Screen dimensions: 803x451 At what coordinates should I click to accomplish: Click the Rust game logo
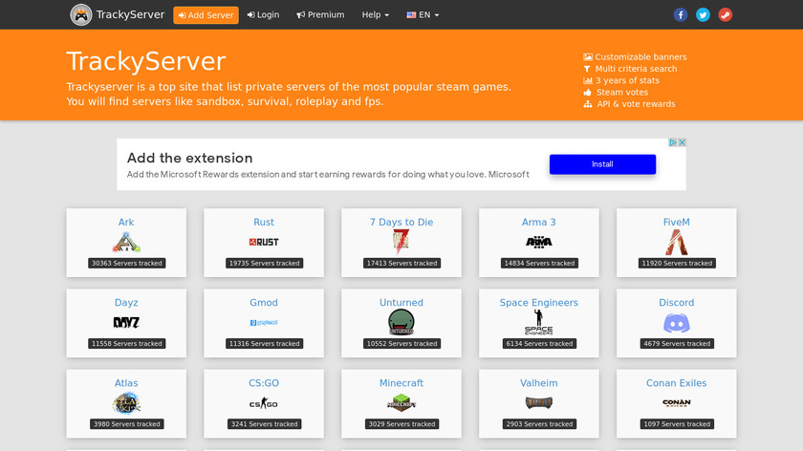click(x=264, y=242)
